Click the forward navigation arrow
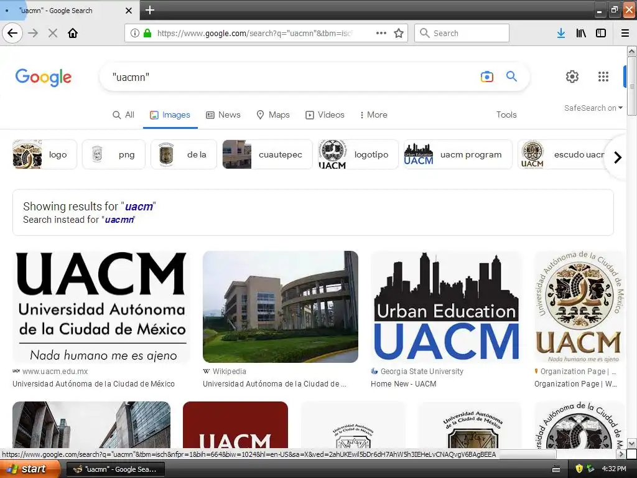This screenshot has width=637, height=478. click(34, 33)
